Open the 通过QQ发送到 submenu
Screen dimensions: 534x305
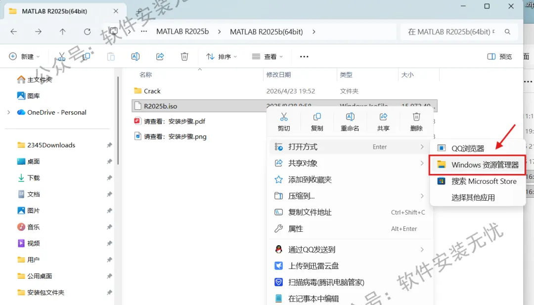(x=350, y=250)
